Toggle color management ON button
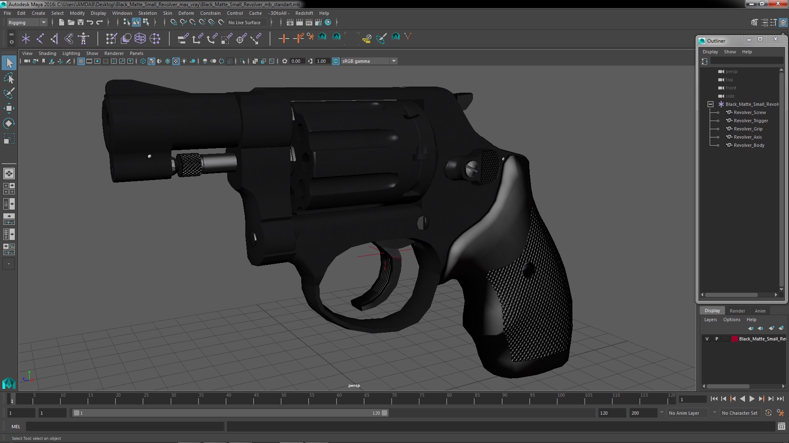 tap(336, 61)
